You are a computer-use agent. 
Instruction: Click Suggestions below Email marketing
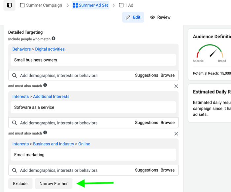pyautogui.click(x=147, y=170)
